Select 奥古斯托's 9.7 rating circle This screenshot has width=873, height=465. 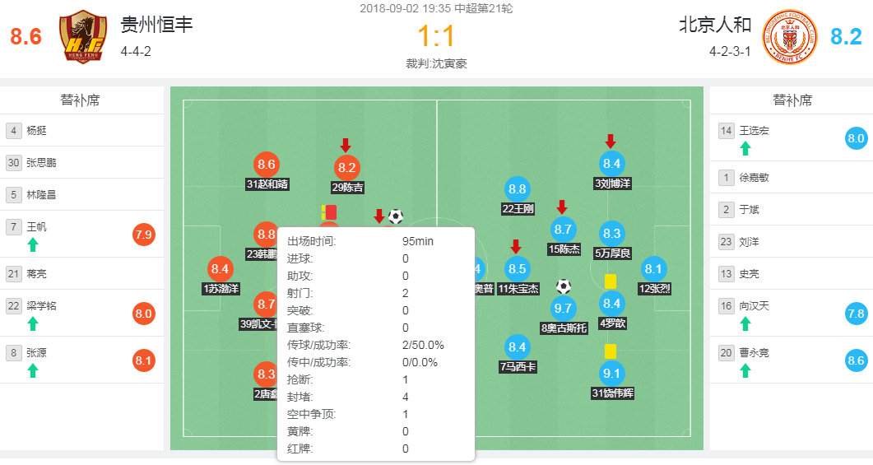pyautogui.click(x=564, y=309)
